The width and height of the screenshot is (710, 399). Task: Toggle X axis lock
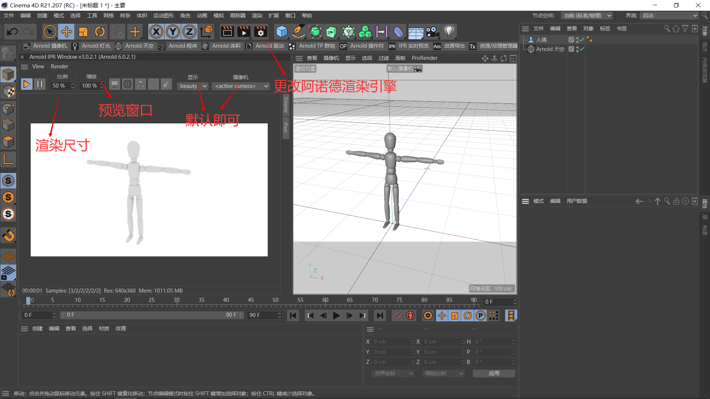[x=156, y=32]
